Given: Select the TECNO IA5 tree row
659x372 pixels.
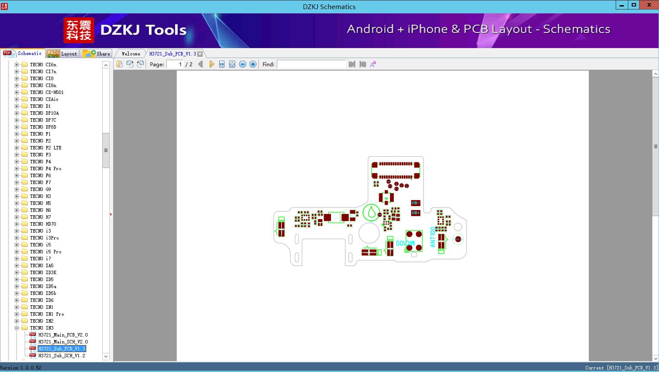Looking at the screenshot, I should tap(42, 265).
